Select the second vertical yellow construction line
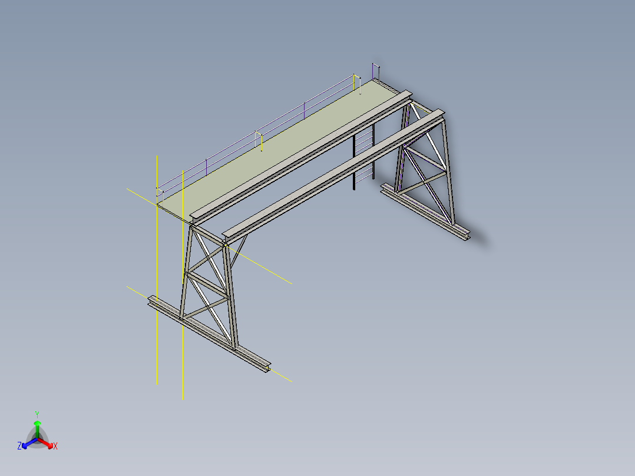This screenshot has height=476, width=635. tap(183, 285)
